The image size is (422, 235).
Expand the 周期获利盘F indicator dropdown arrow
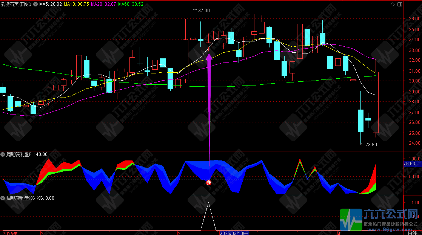click(x=3, y=154)
